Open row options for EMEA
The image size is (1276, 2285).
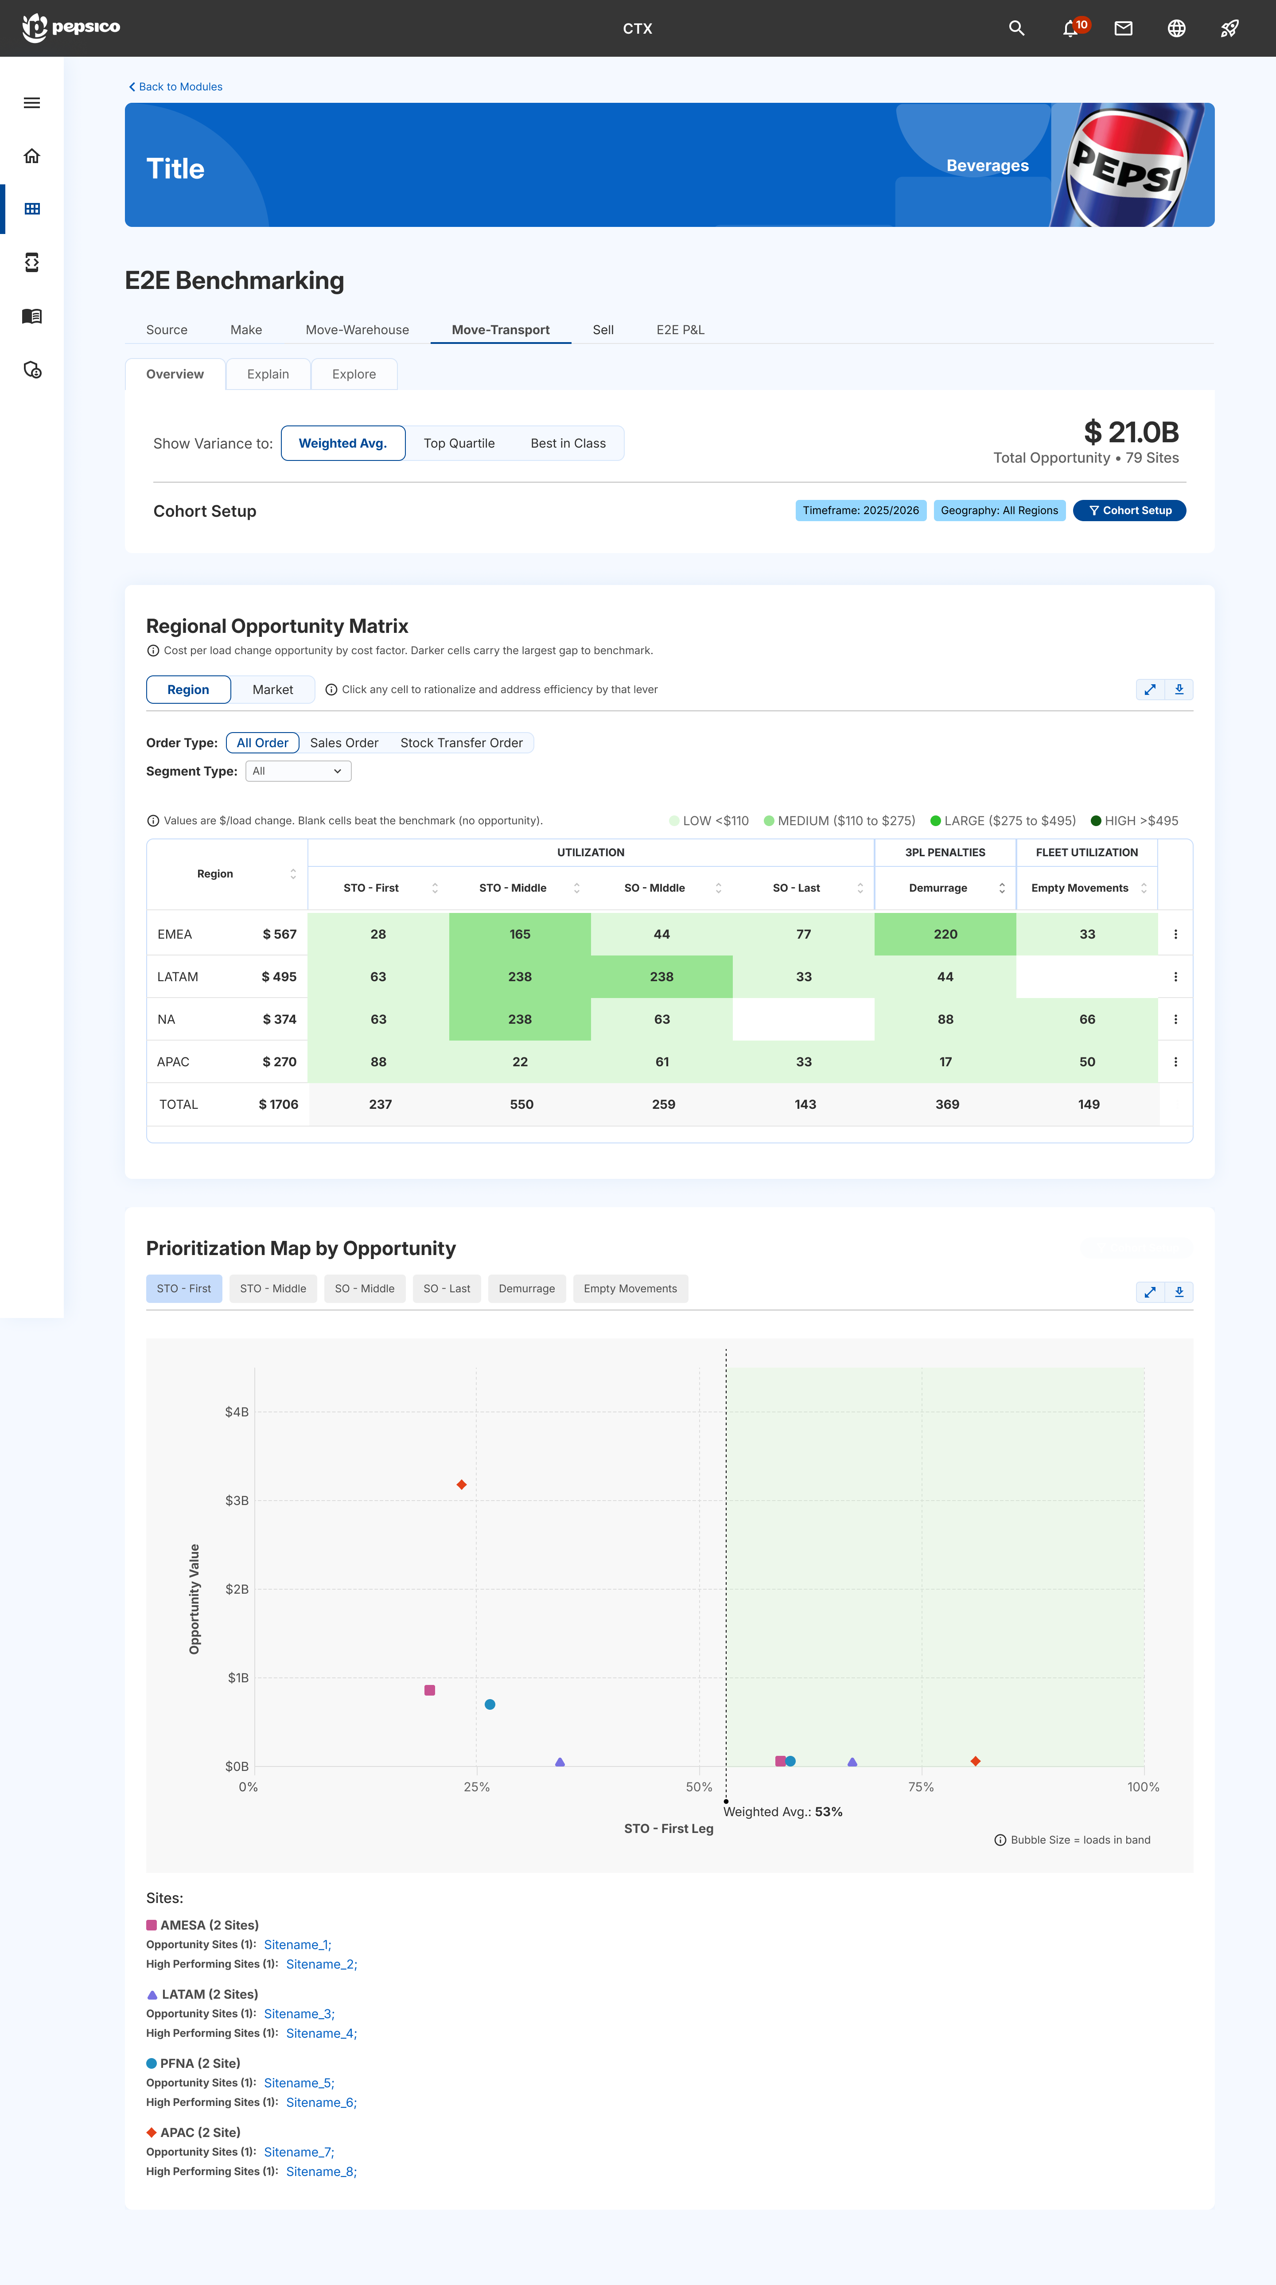click(x=1175, y=934)
